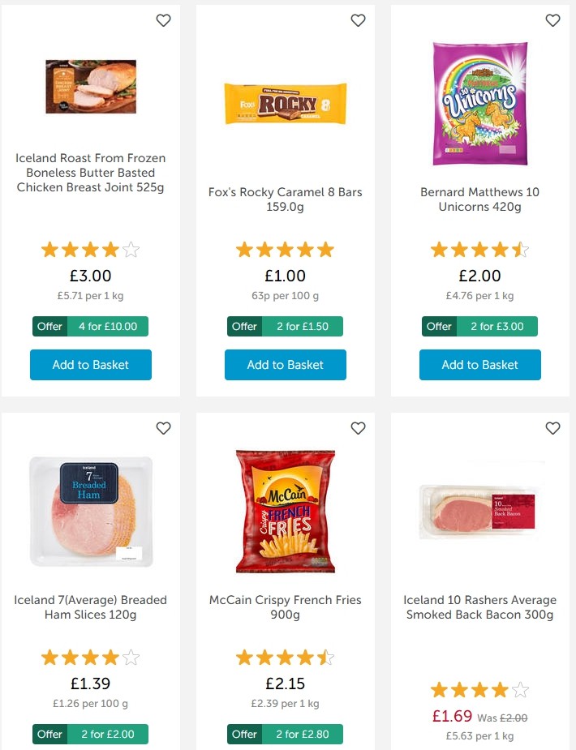Click the heart icon on Breaded Ham Slices

[163, 428]
